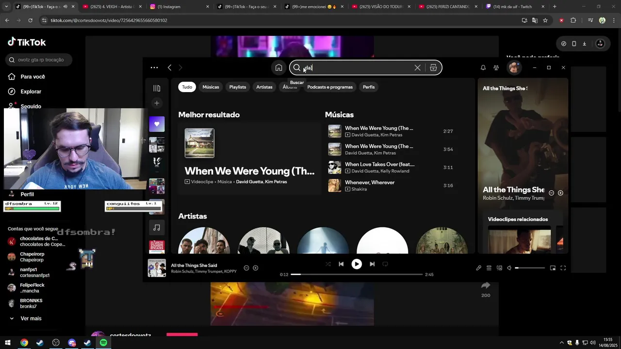Click the Spotify volume slider
This screenshot has width=621, height=349.
pyautogui.click(x=530, y=268)
